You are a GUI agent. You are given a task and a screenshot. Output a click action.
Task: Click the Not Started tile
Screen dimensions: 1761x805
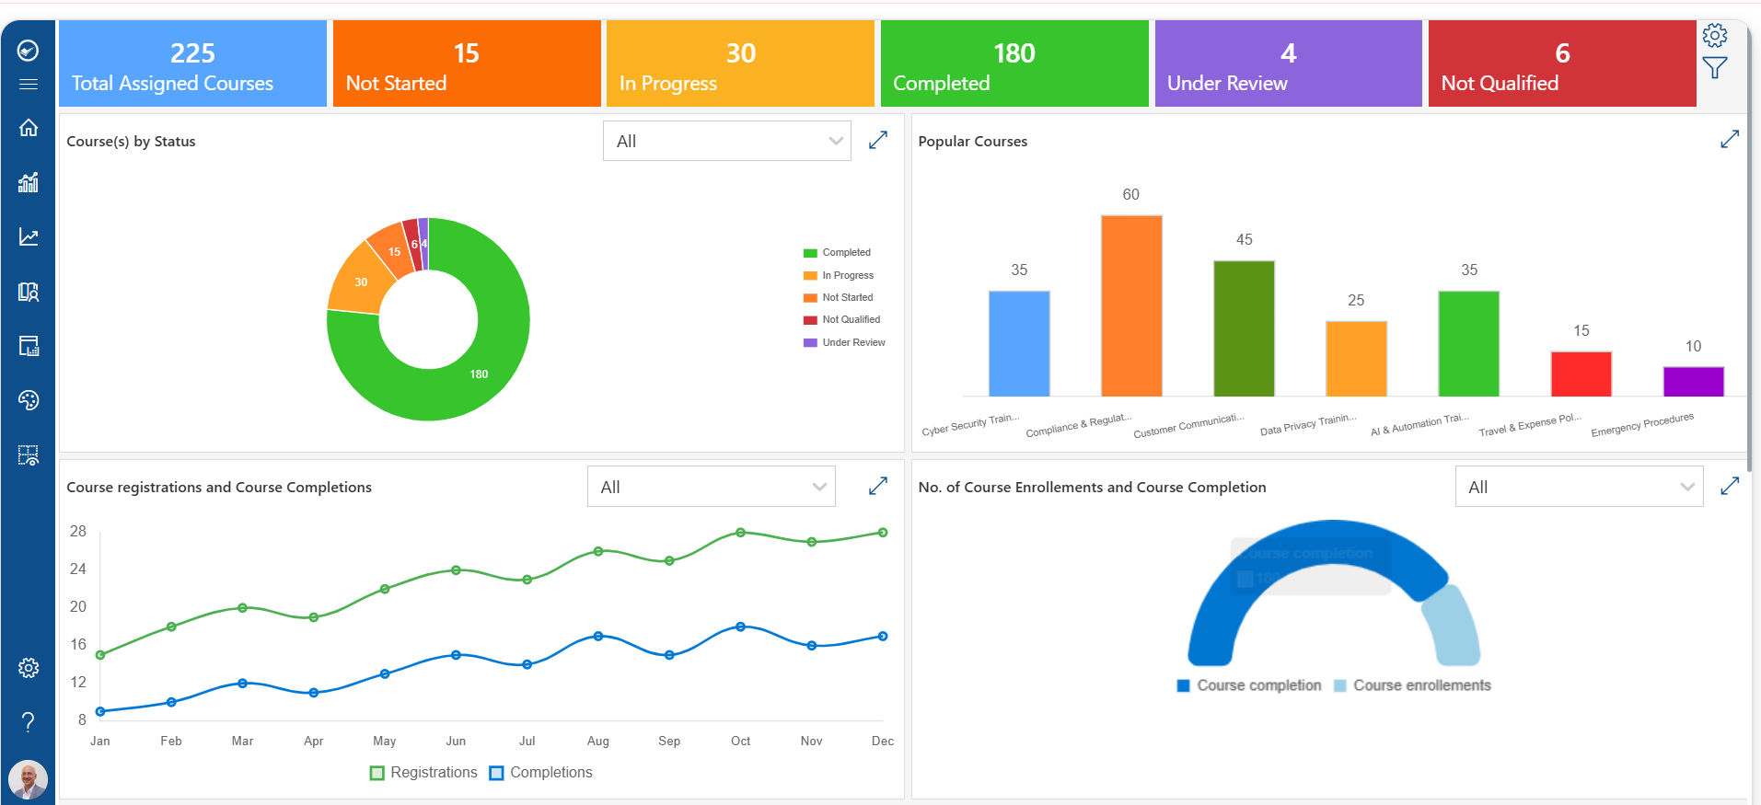[x=467, y=63]
